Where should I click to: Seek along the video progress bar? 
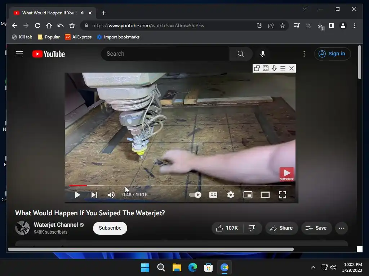point(180,186)
